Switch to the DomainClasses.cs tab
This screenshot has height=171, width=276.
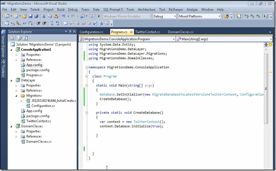(x=180, y=32)
